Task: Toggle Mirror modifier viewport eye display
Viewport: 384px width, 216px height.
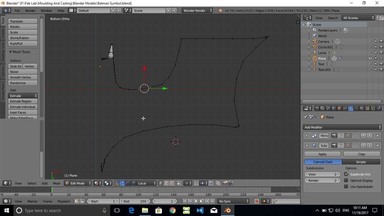Action: coord(340,136)
